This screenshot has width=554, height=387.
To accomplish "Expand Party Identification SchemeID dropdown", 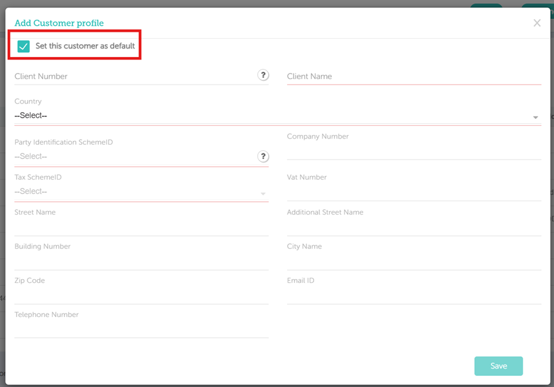I will tap(132, 157).
